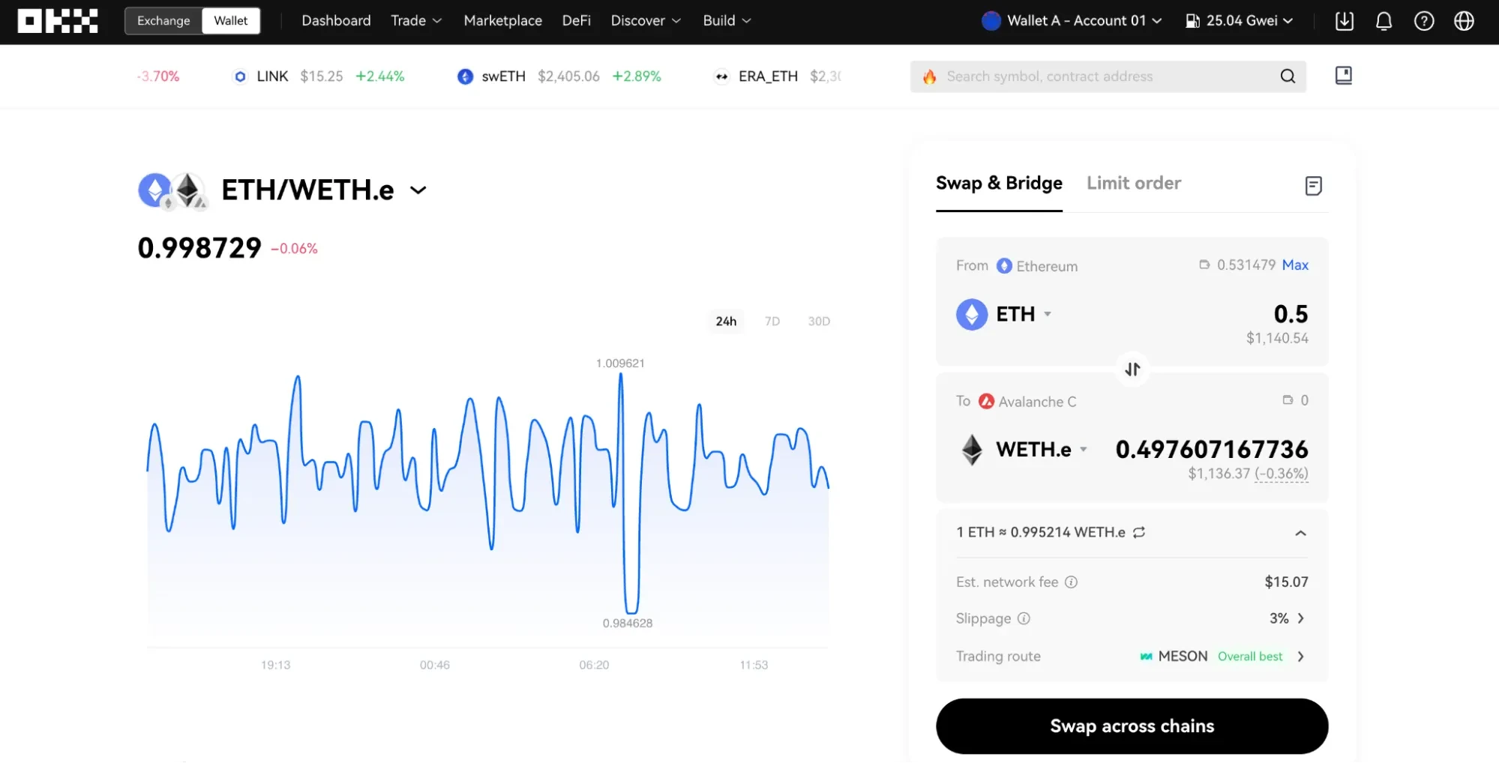Click the chart low label 0.984628
This screenshot has width=1499, height=763.
[628, 624]
